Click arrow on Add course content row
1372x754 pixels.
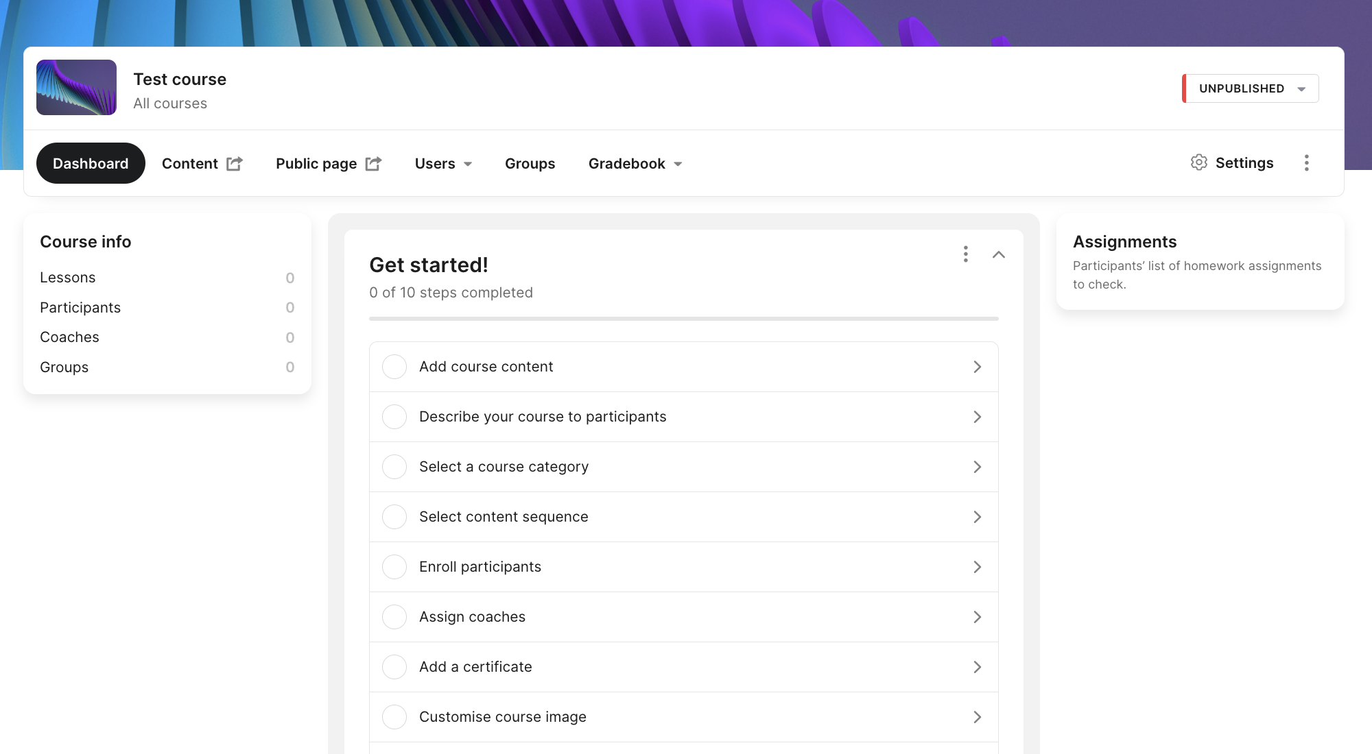(977, 367)
